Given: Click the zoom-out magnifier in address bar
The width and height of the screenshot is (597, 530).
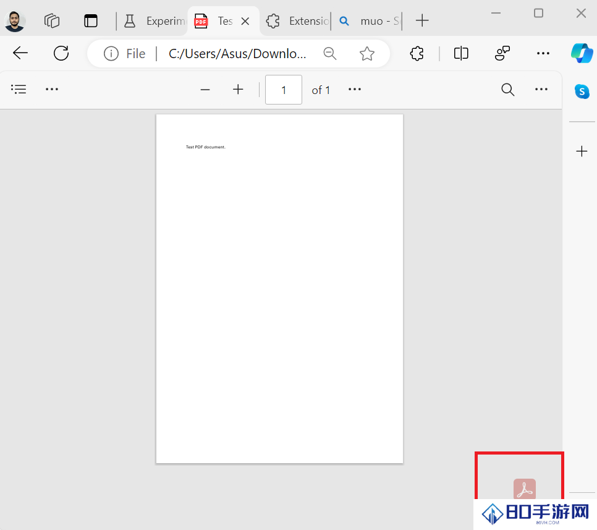Looking at the screenshot, I should (x=330, y=54).
